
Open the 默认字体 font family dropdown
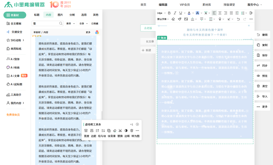click(x=163, y=19)
